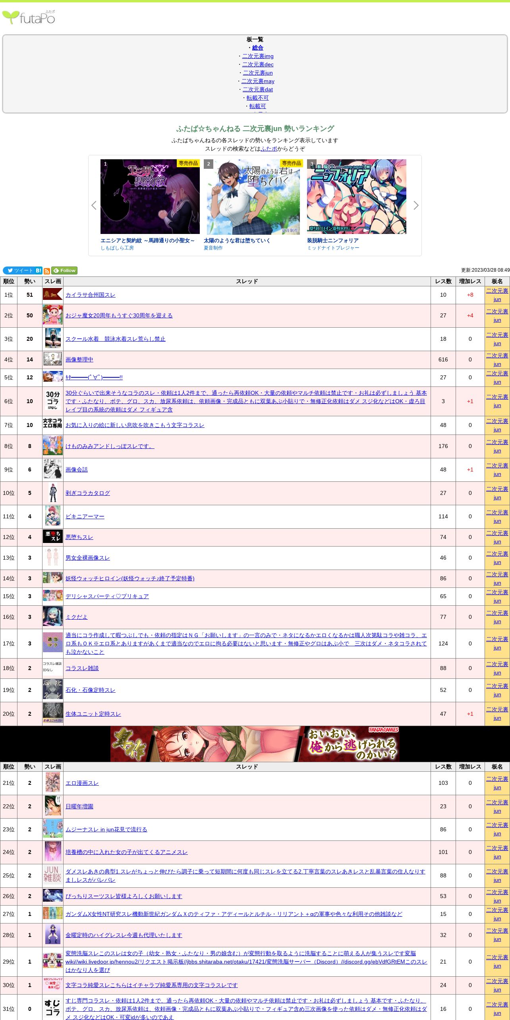
Task: Click the FANZA GAMES banner advertisement
Action: point(255,744)
